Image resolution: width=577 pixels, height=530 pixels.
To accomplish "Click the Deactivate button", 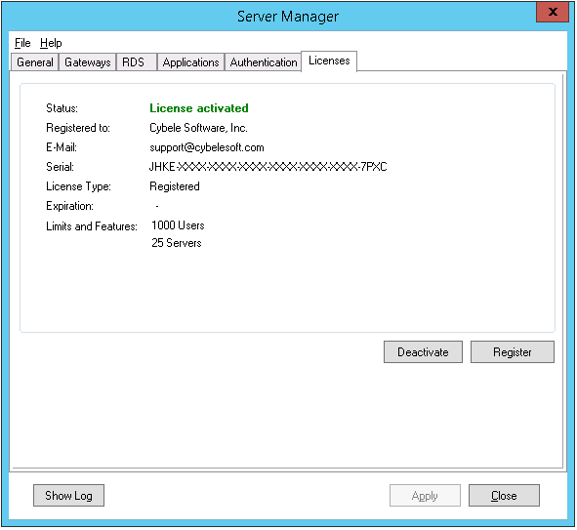I will [423, 352].
